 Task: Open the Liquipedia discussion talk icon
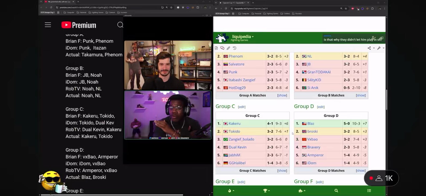click(222, 48)
